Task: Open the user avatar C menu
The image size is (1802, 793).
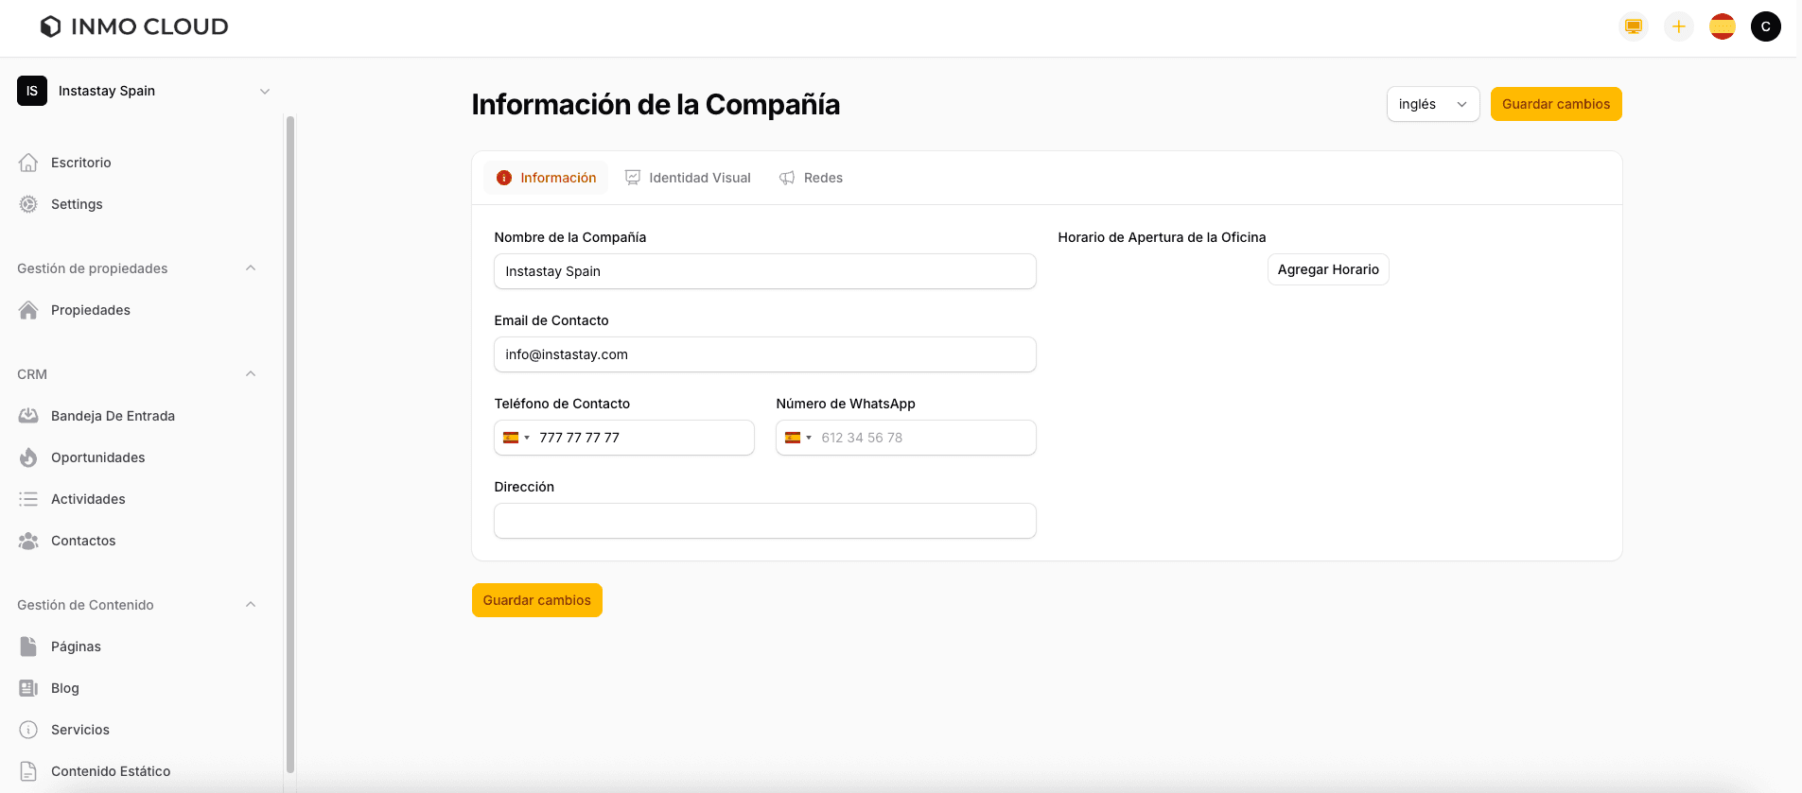Action: (x=1765, y=26)
